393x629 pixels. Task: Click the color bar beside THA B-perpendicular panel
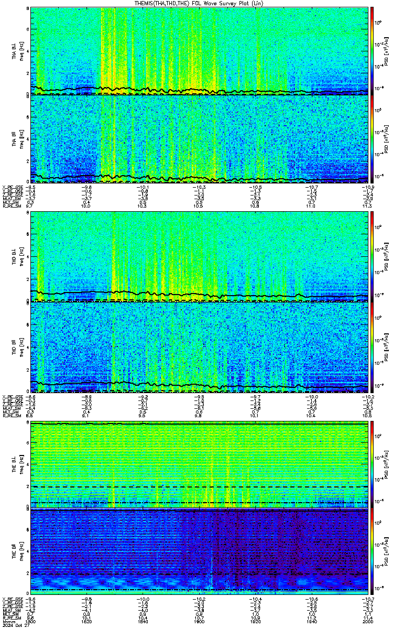pos(373,51)
